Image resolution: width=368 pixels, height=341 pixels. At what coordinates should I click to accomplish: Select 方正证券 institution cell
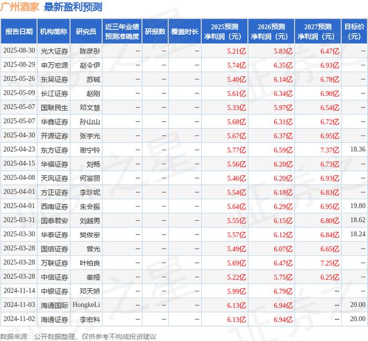(55, 192)
